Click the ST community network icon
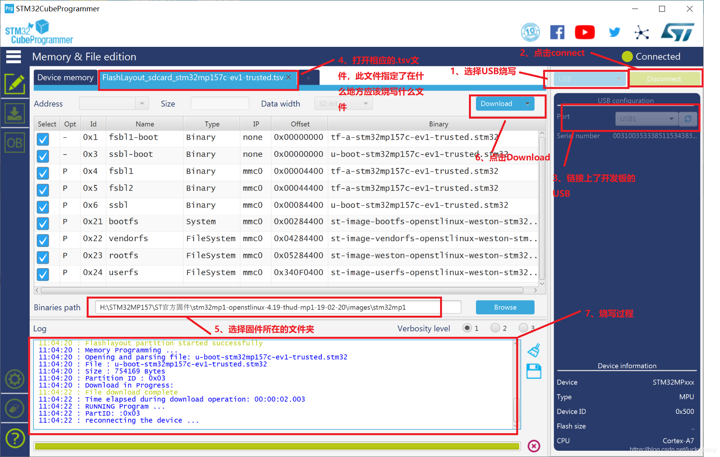Viewport: 720px width, 457px height. (x=642, y=32)
